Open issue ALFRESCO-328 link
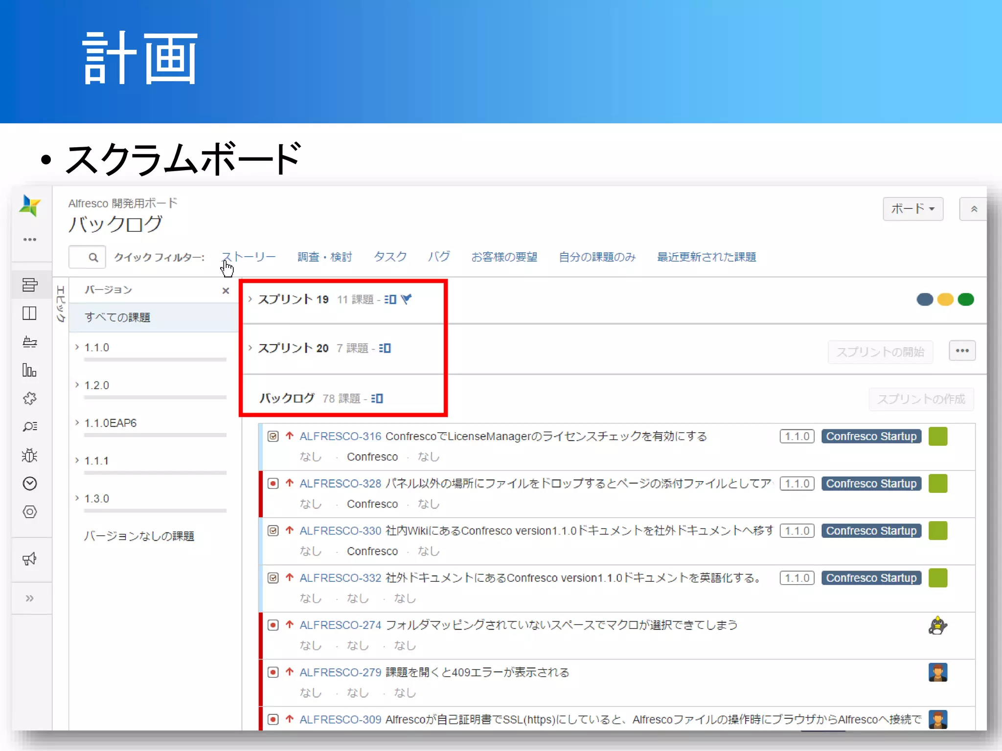 tap(340, 484)
